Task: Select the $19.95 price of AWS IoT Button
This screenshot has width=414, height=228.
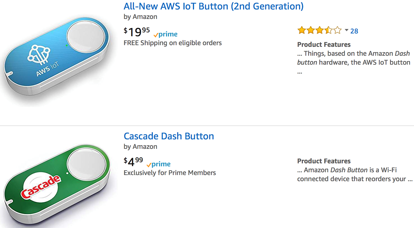Action: pyautogui.click(x=137, y=32)
